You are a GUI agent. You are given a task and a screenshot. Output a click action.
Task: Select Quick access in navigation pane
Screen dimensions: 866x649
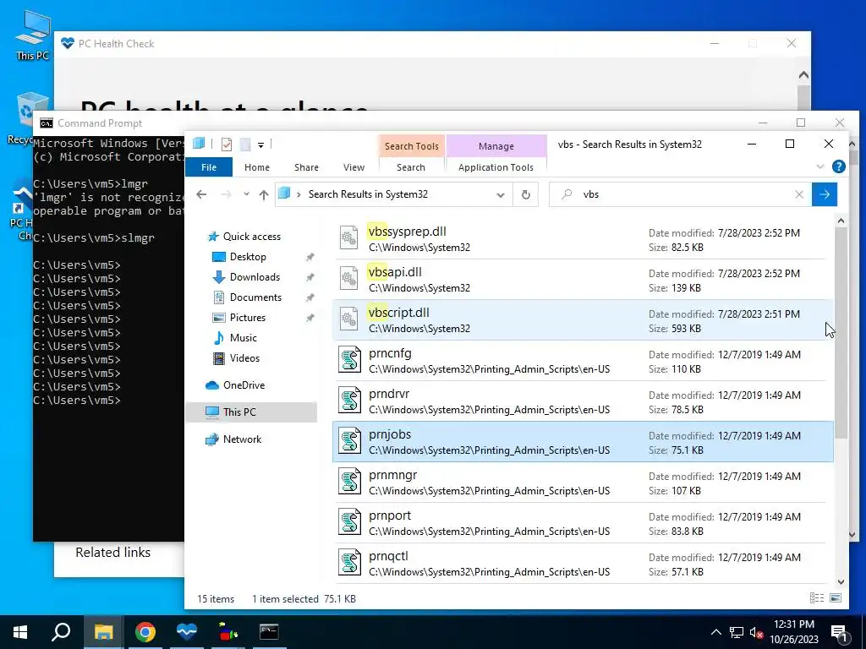pos(251,237)
